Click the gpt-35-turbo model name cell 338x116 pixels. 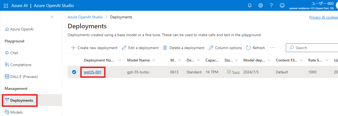pyautogui.click(x=138, y=72)
